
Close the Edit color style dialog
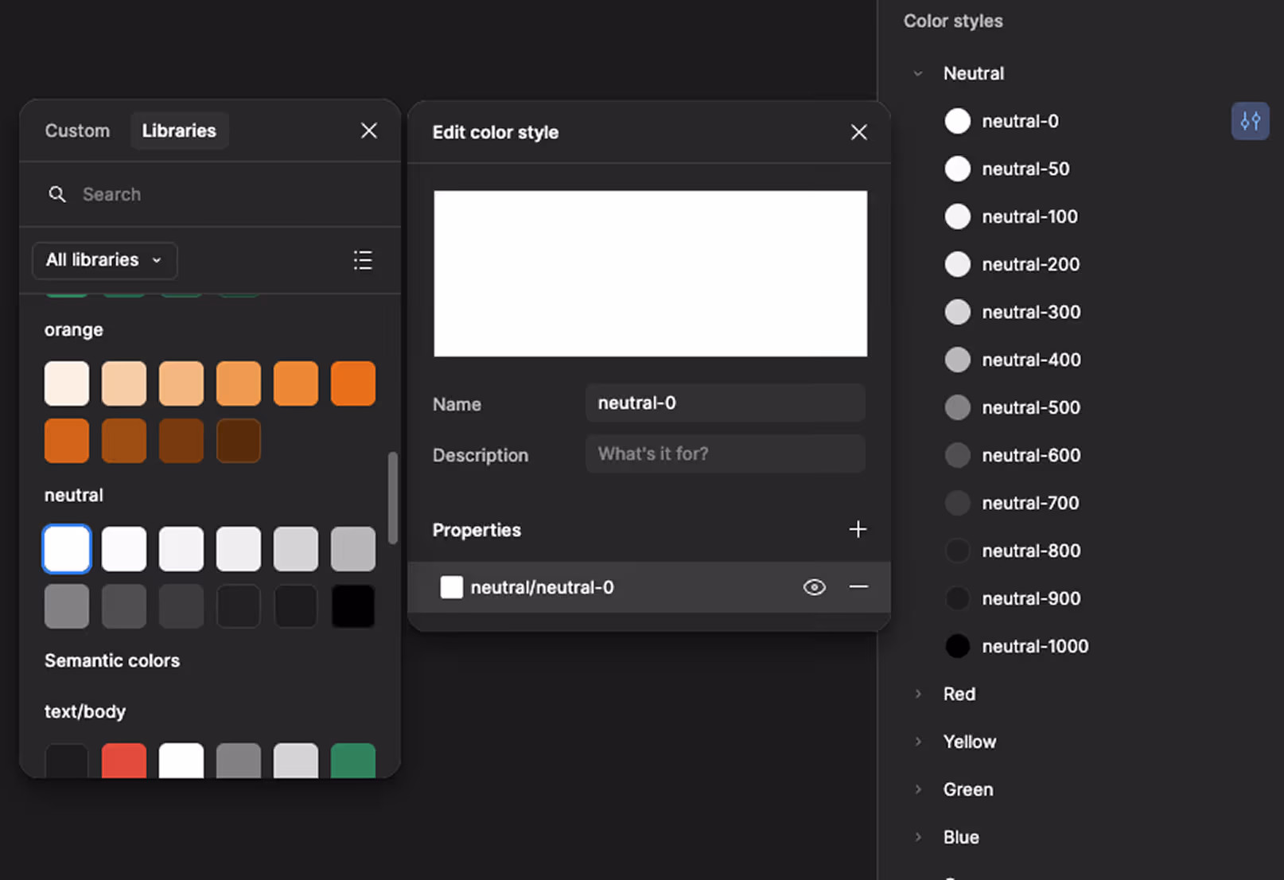859,132
